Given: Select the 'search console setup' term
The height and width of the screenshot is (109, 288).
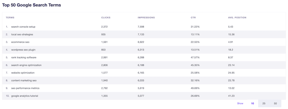Looking at the screenshot, I should pyautogui.click(x=23, y=27).
